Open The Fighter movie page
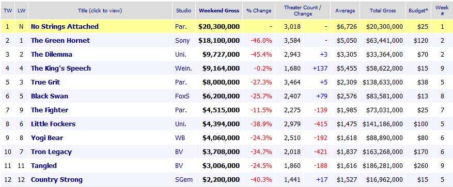This screenshot has height=187, width=453. [50, 110]
